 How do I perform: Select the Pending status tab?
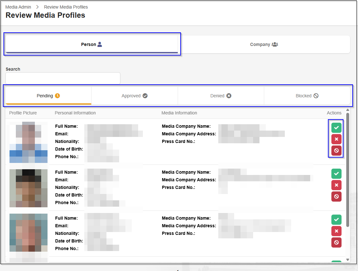coord(48,96)
